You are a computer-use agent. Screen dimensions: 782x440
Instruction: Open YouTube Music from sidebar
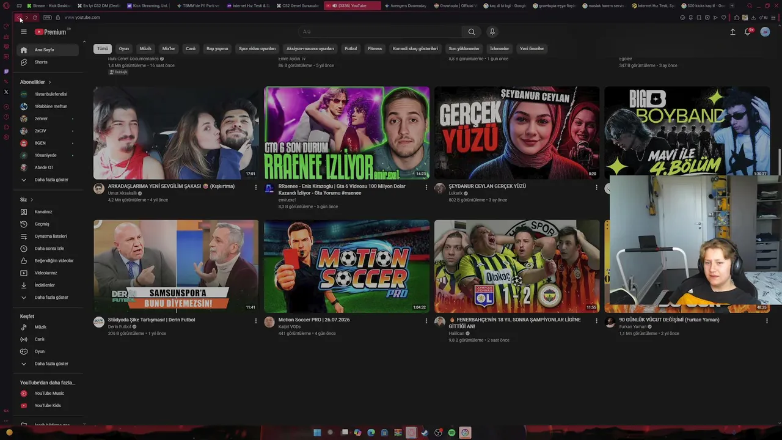click(x=49, y=393)
